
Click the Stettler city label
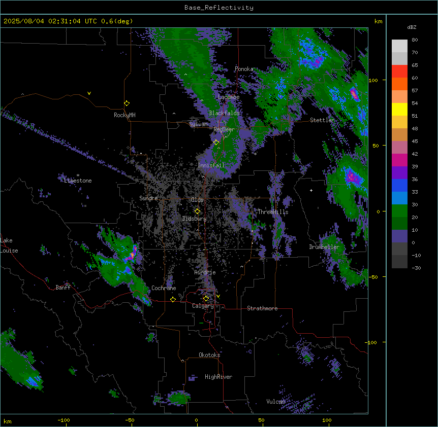tap(322, 120)
